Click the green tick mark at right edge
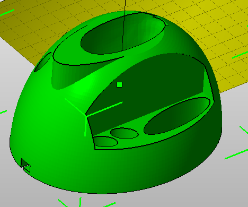Screen dimensions: 248x207 pos(236,154)
